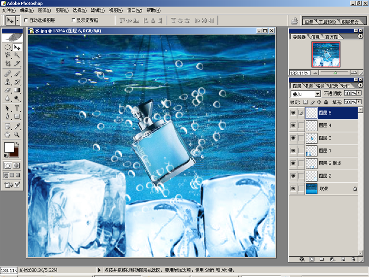The height and width of the screenshot is (277, 369).
Task: Toggle lock position cross-arrows icon
Action: [x=319, y=102]
